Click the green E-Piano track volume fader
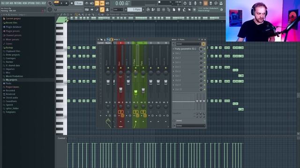The image size is (300, 168). pyautogui.click(x=135, y=92)
